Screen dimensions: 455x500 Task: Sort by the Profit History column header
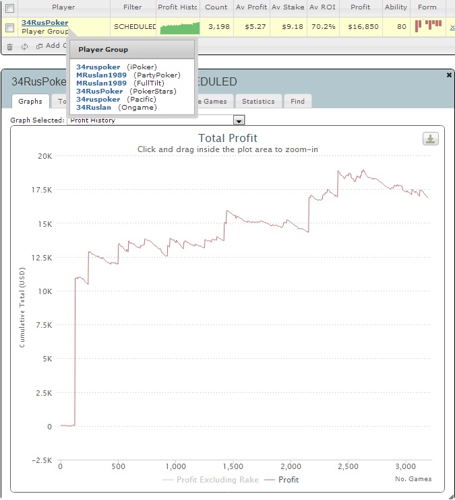tap(178, 7)
